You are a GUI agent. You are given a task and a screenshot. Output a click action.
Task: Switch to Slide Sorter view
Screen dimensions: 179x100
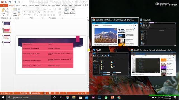point(50,93)
